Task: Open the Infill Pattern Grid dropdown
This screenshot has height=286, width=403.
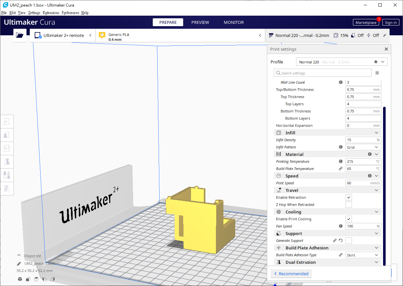Action: [363, 147]
